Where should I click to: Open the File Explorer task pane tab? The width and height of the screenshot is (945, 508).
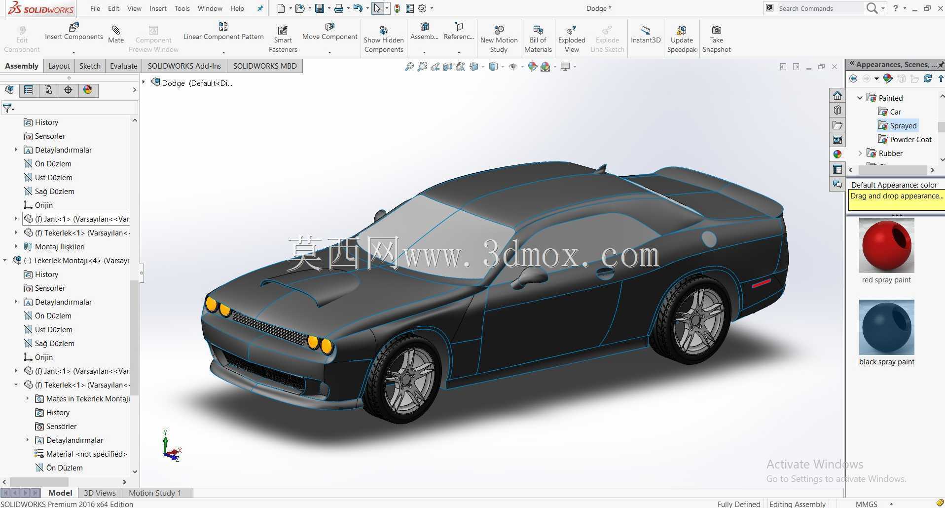(837, 125)
